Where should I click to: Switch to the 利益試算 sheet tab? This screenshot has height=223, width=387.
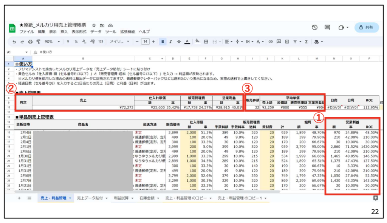[121, 198]
